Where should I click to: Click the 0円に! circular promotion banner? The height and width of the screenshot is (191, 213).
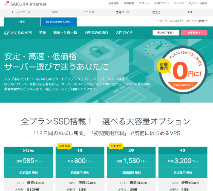click(x=183, y=70)
